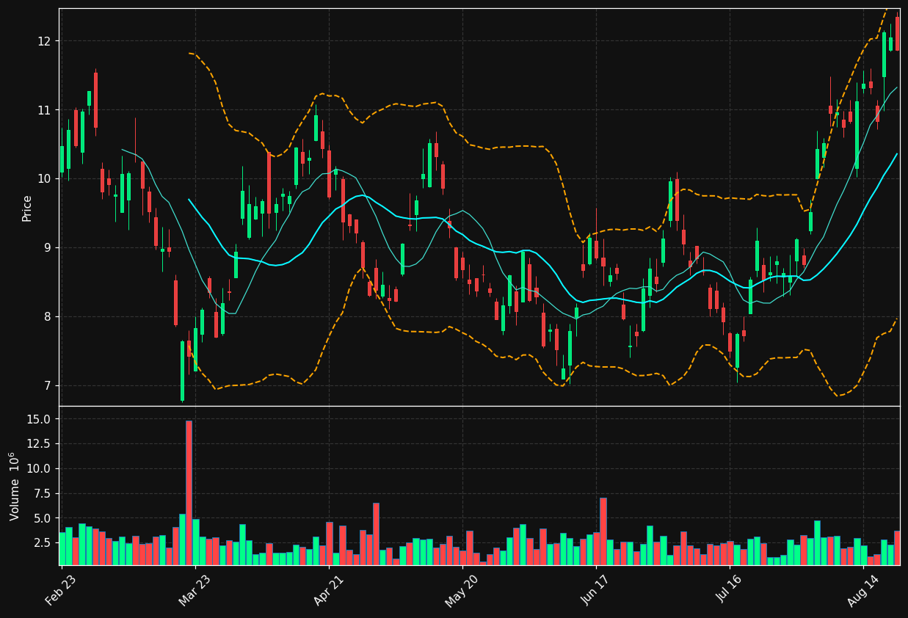Click the tallest red volume bar near Mar 23
This screenshot has width=908, height=618.
pyautogui.click(x=189, y=492)
